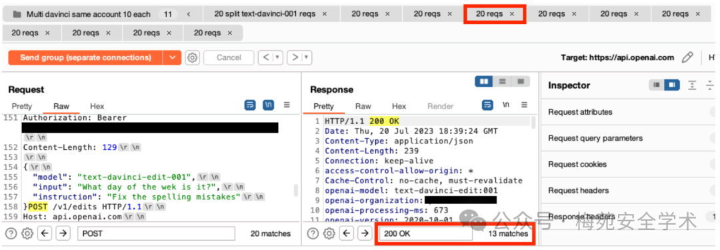The width and height of the screenshot is (720, 250).
Task: Switch Inspector to right-docked layout icon
Action: [x=672, y=85]
